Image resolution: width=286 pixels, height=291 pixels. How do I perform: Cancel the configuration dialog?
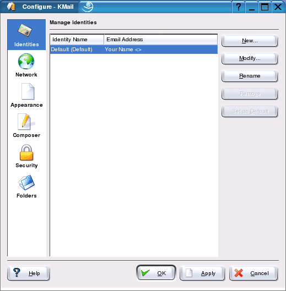click(253, 273)
